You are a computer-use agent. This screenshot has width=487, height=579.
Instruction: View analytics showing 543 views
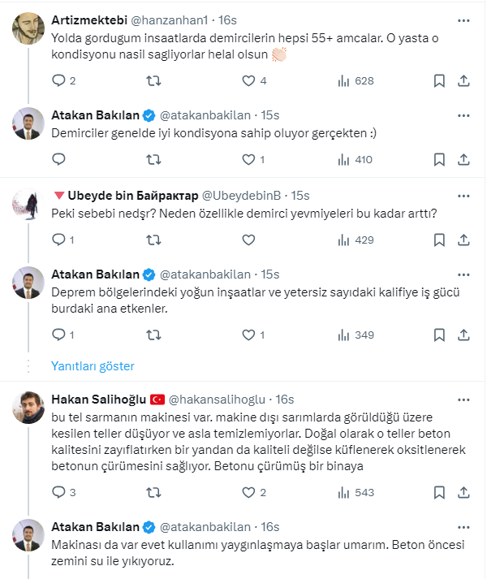pos(355,492)
